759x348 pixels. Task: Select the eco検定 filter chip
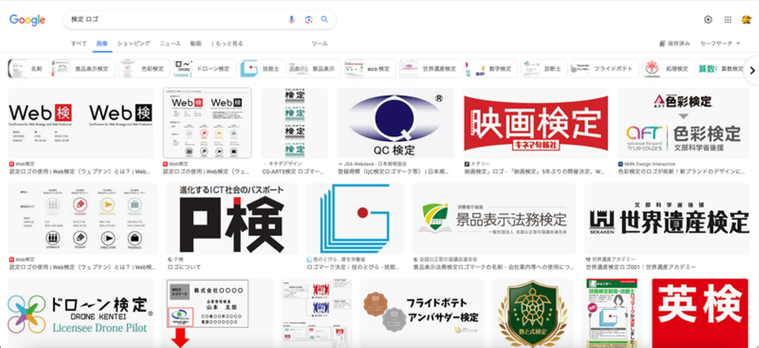click(x=370, y=68)
